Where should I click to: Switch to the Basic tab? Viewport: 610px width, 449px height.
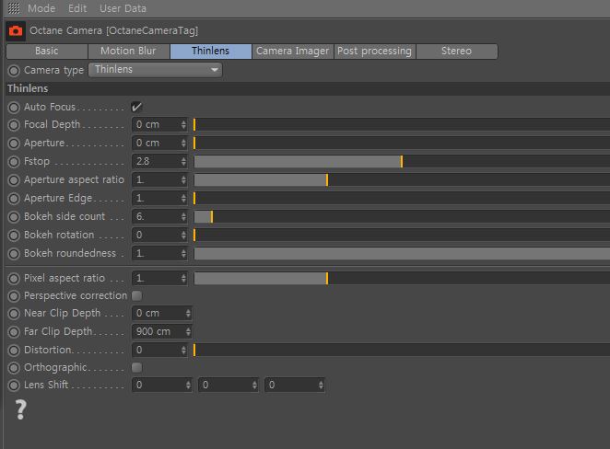coord(47,52)
